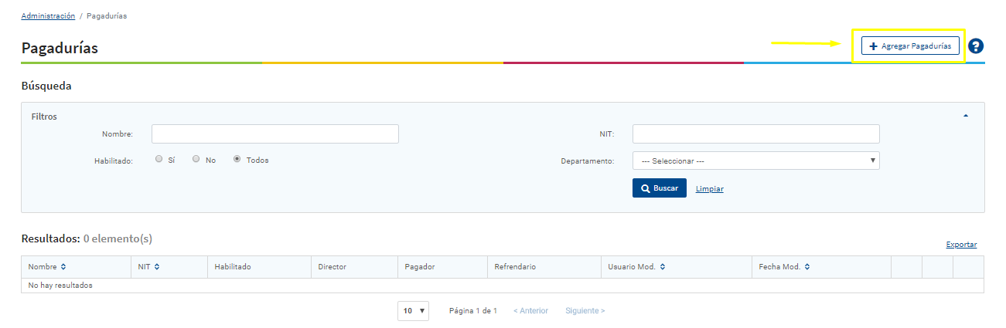The image size is (1006, 328).
Task: Export results via Exportar link
Action: coord(961,245)
